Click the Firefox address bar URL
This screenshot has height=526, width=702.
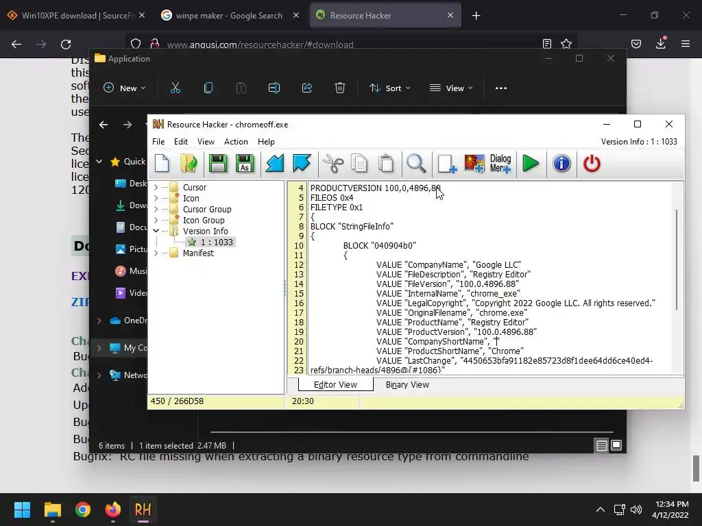click(x=260, y=45)
